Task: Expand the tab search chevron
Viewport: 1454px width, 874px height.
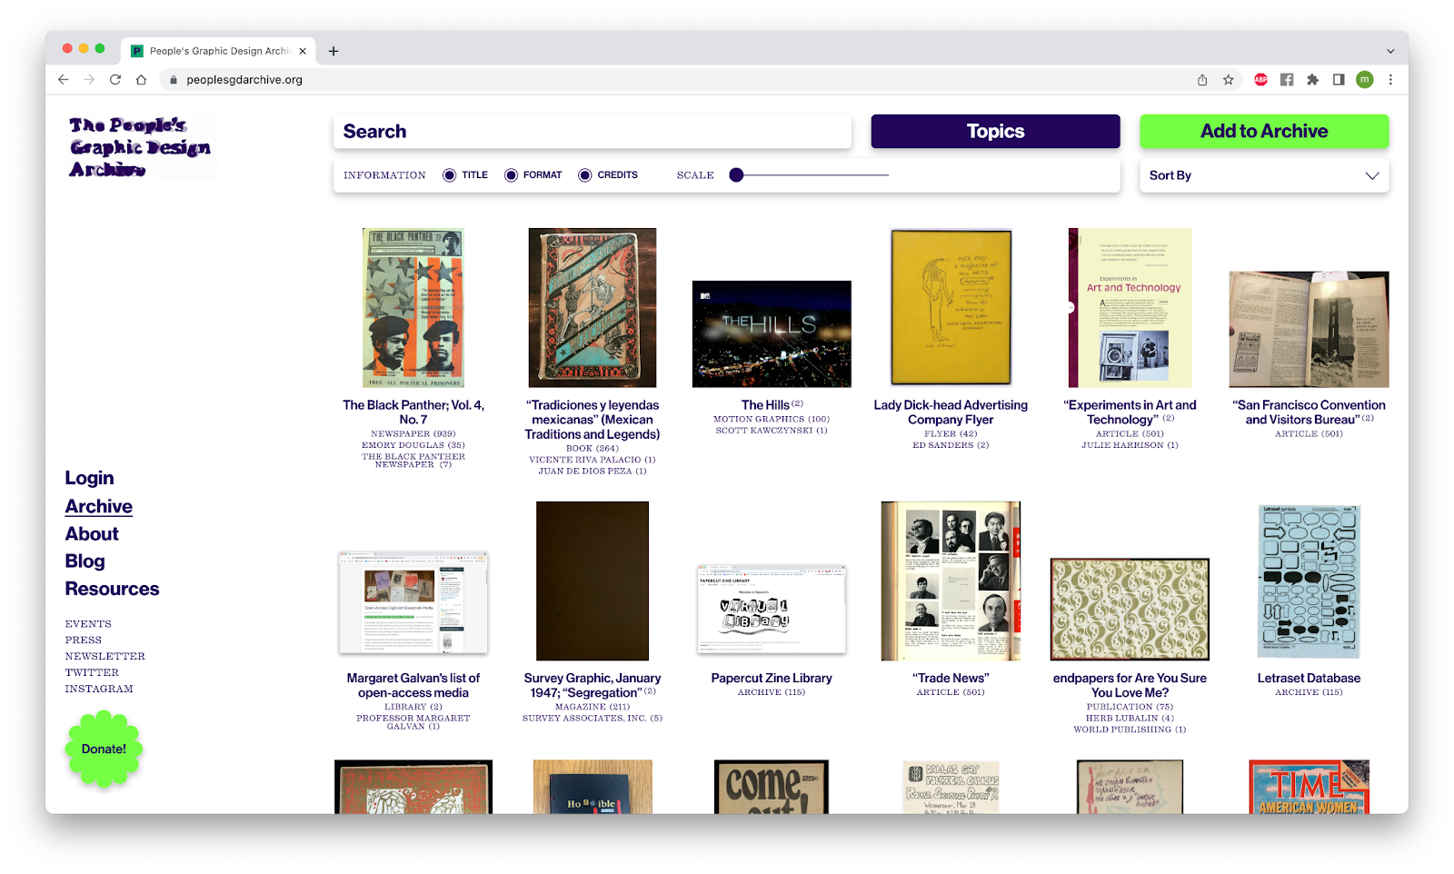Action: 1390,51
